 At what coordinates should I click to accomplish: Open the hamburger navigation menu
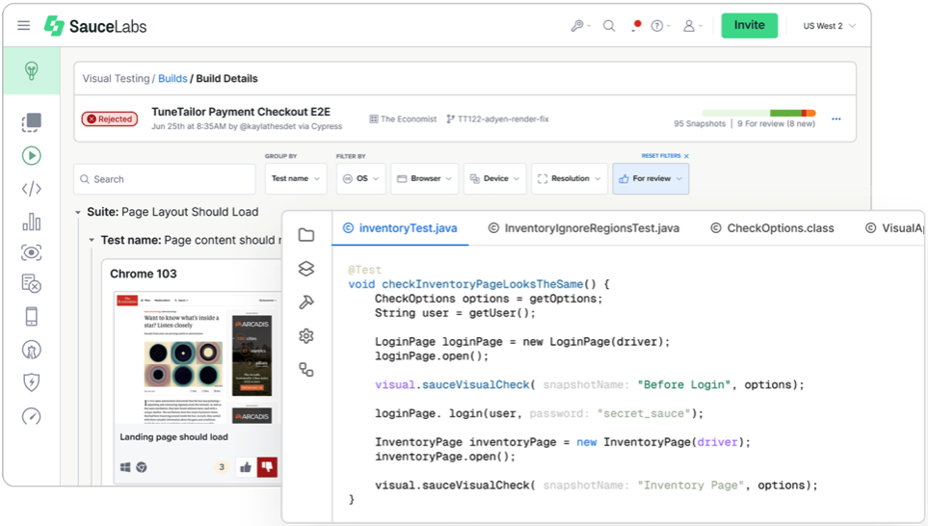click(x=24, y=26)
